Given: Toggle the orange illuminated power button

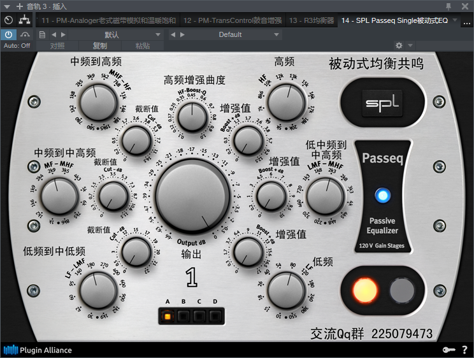Looking at the screenshot, I should tap(365, 290).
